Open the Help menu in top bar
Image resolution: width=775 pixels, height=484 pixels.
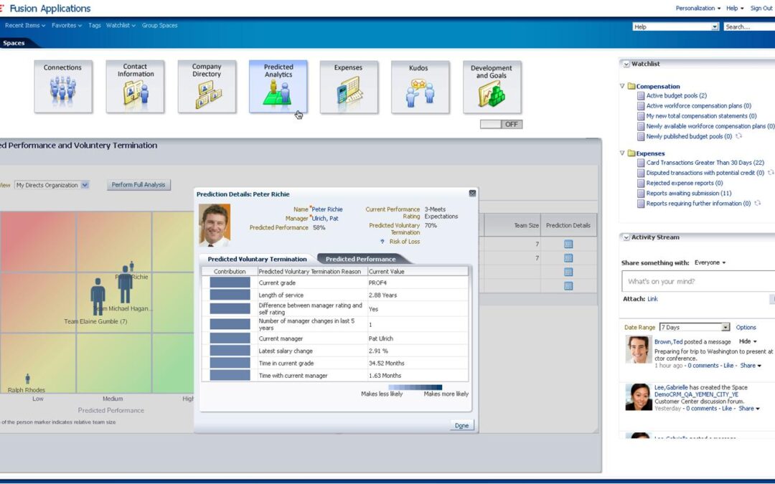[x=735, y=8]
